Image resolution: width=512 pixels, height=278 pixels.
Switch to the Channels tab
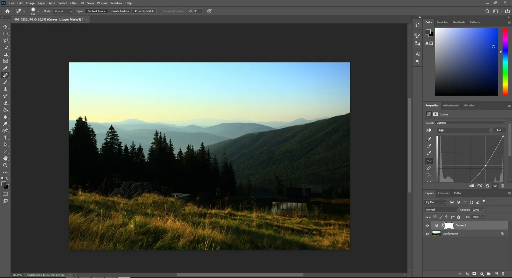[x=443, y=193]
